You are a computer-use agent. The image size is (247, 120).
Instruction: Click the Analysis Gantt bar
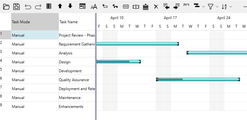[217, 53]
